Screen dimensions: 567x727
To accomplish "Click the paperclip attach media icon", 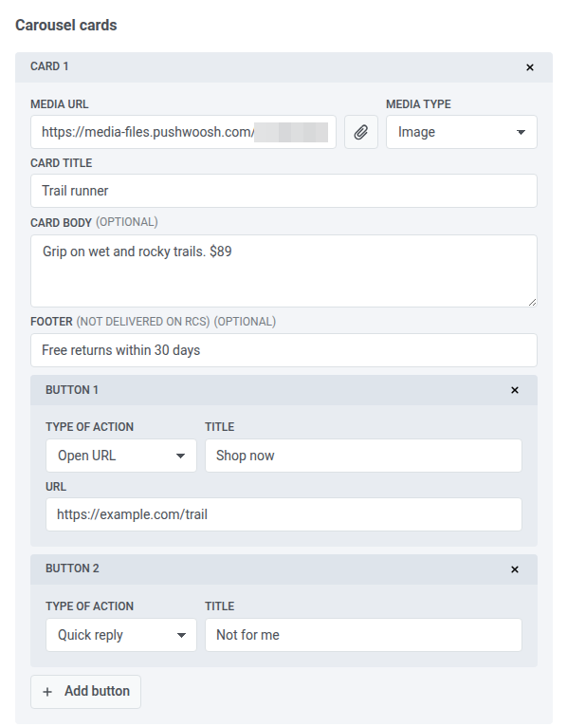I will point(361,132).
